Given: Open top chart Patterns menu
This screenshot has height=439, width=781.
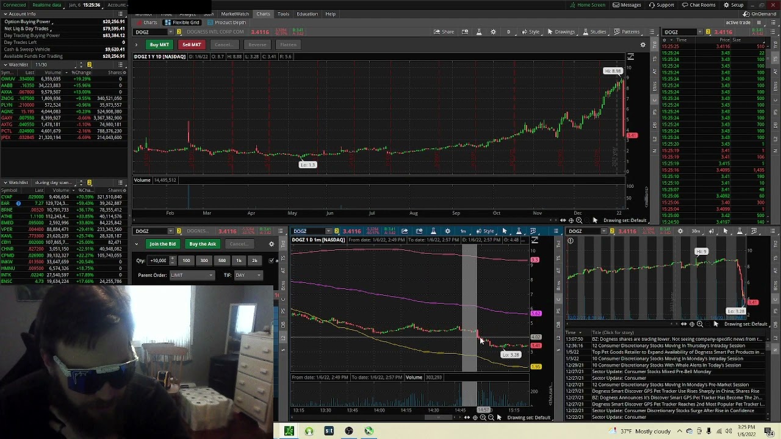Looking at the screenshot, I should (x=627, y=32).
